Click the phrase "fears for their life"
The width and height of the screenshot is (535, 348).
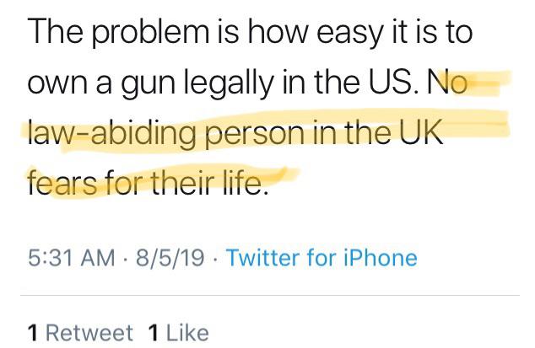[x=148, y=182]
